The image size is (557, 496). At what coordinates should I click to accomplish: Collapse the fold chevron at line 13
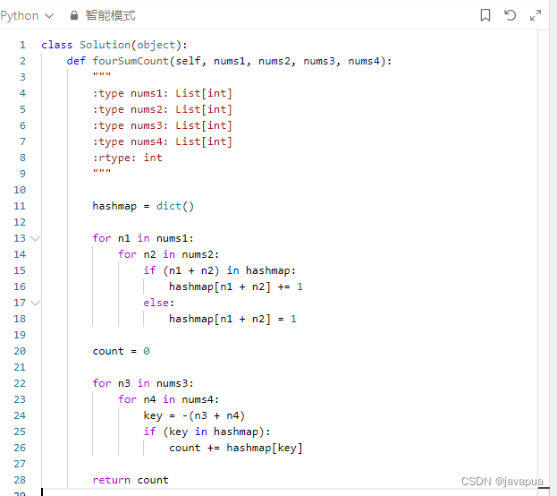(35, 238)
